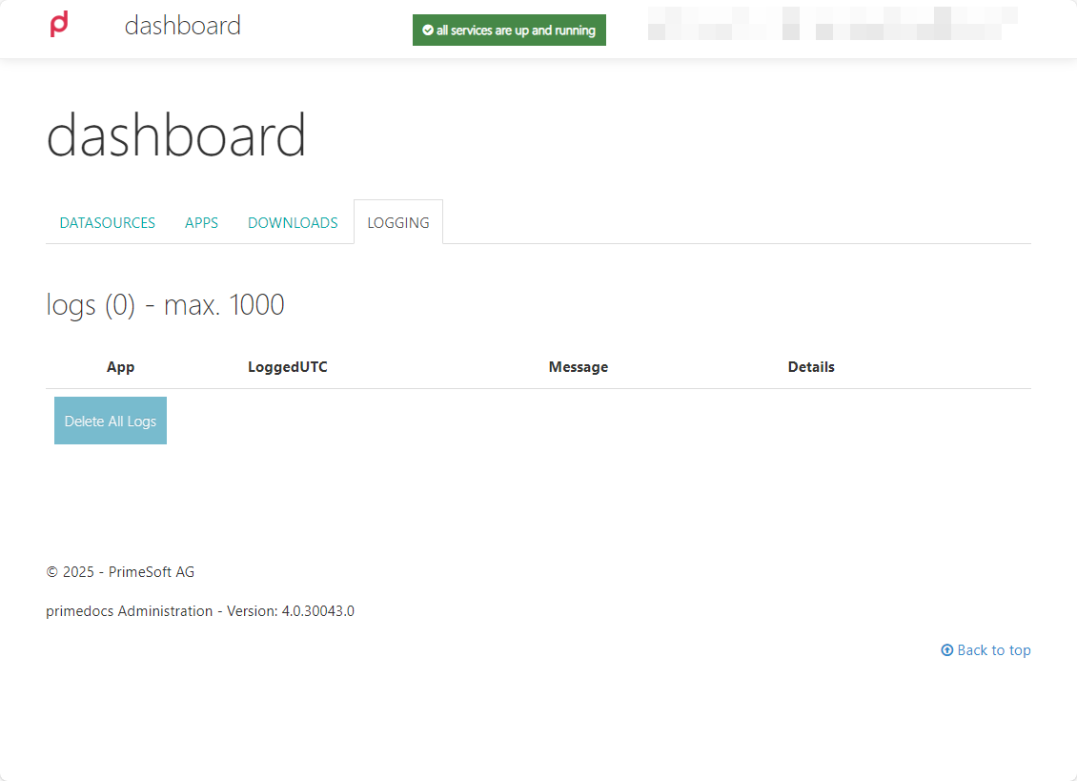Click the Back to top link text

(994, 650)
